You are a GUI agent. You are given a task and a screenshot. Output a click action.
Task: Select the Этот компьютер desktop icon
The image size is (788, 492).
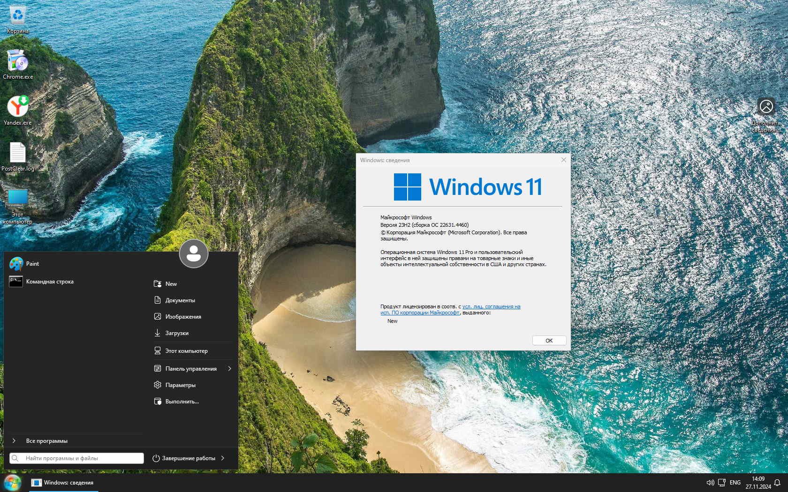click(18, 206)
